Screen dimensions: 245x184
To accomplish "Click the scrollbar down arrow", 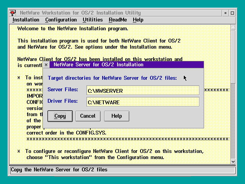I will click(x=233, y=161).
